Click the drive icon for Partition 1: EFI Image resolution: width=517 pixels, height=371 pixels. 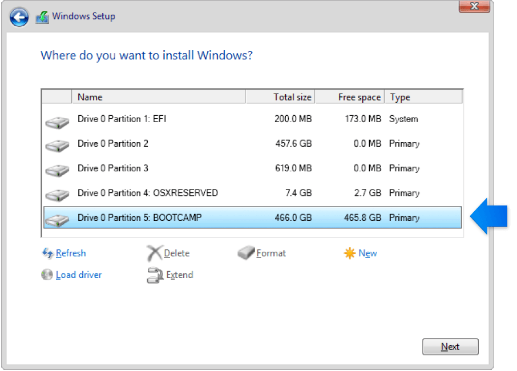tap(57, 122)
